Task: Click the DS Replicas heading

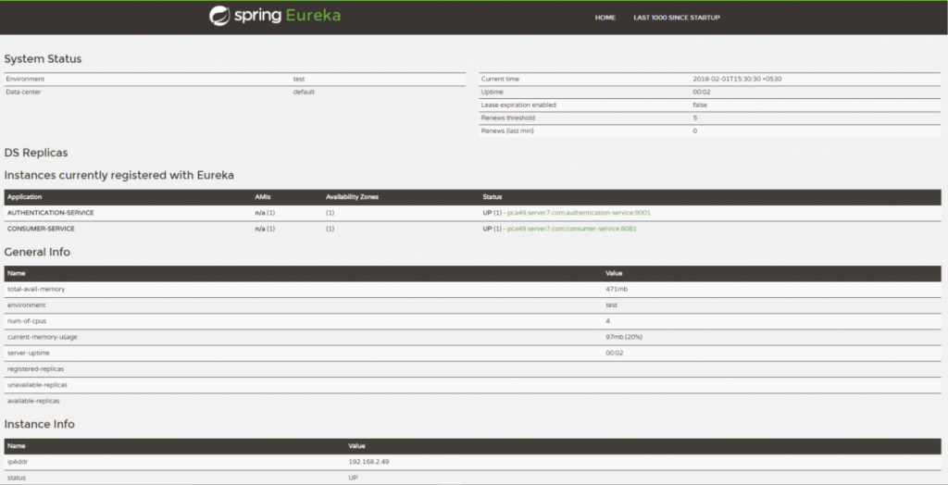Action: pos(35,152)
